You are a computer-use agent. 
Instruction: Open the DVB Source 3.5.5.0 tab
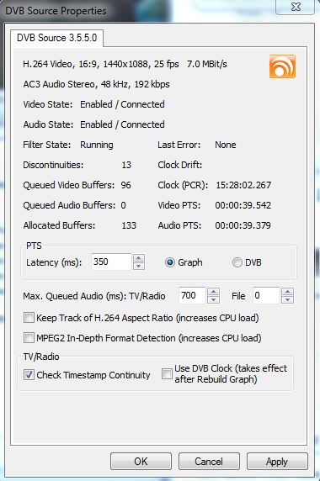[x=56, y=38]
